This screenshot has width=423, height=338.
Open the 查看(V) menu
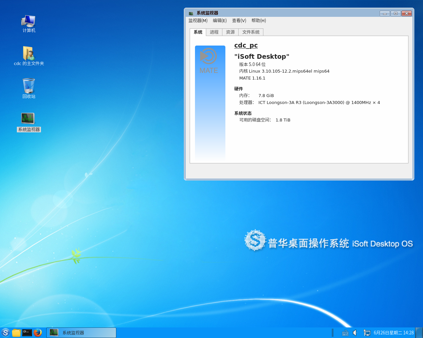239,20
